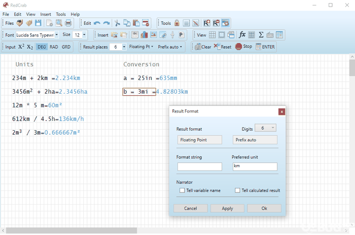Click the subscript X₂ input icon
The width and height of the screenshot is (355, 235).
[30, 47]
